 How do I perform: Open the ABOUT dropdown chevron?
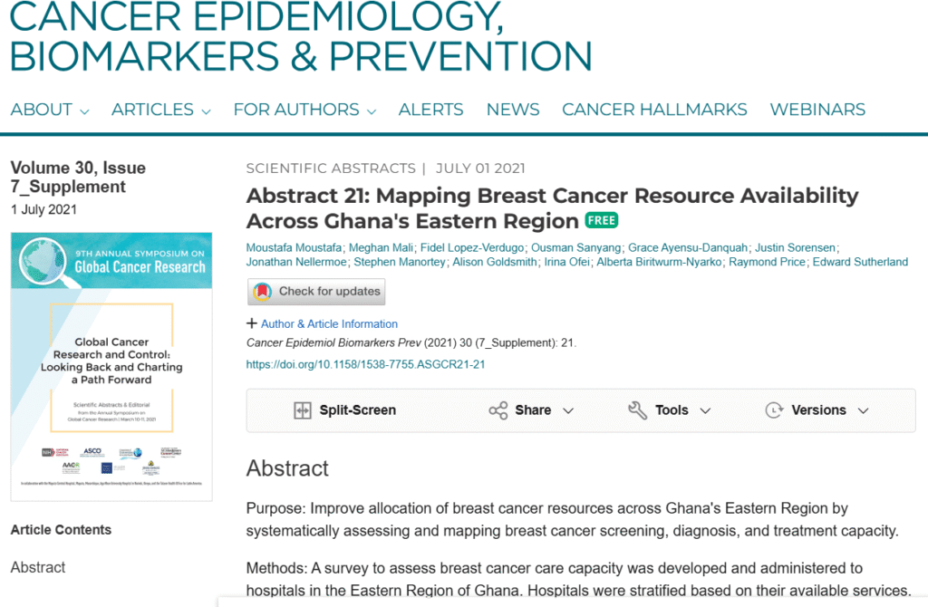click(x=84, y=111)
